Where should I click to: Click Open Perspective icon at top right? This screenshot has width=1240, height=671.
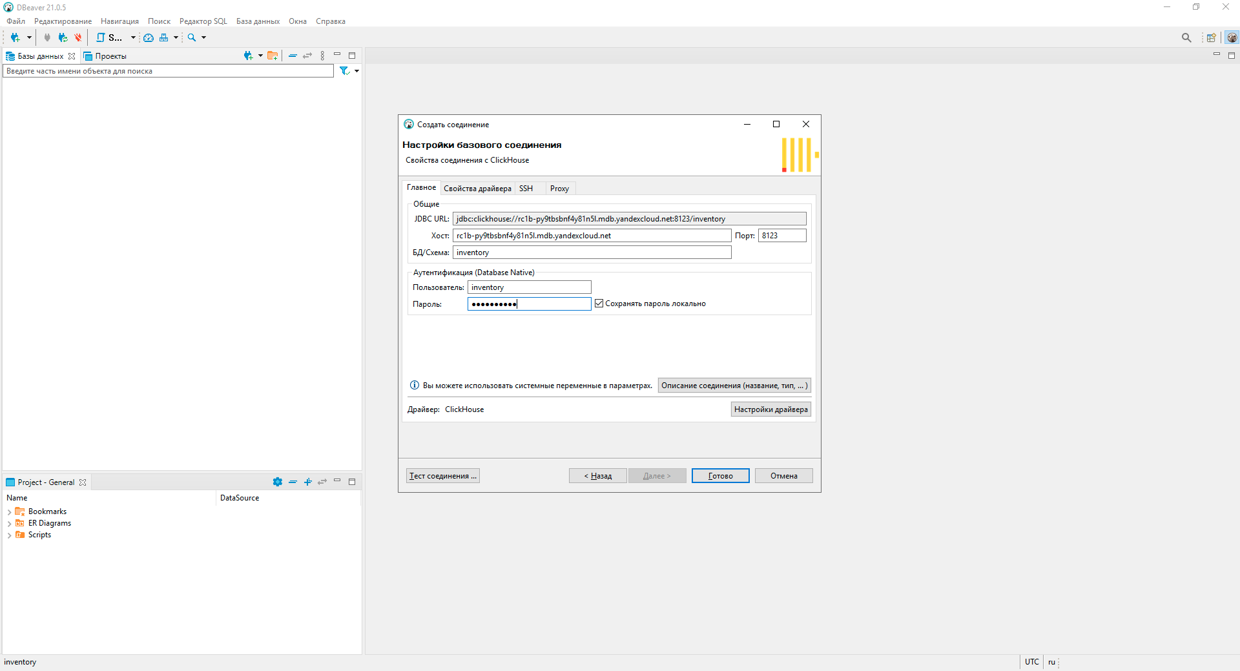coord(1212,37)
